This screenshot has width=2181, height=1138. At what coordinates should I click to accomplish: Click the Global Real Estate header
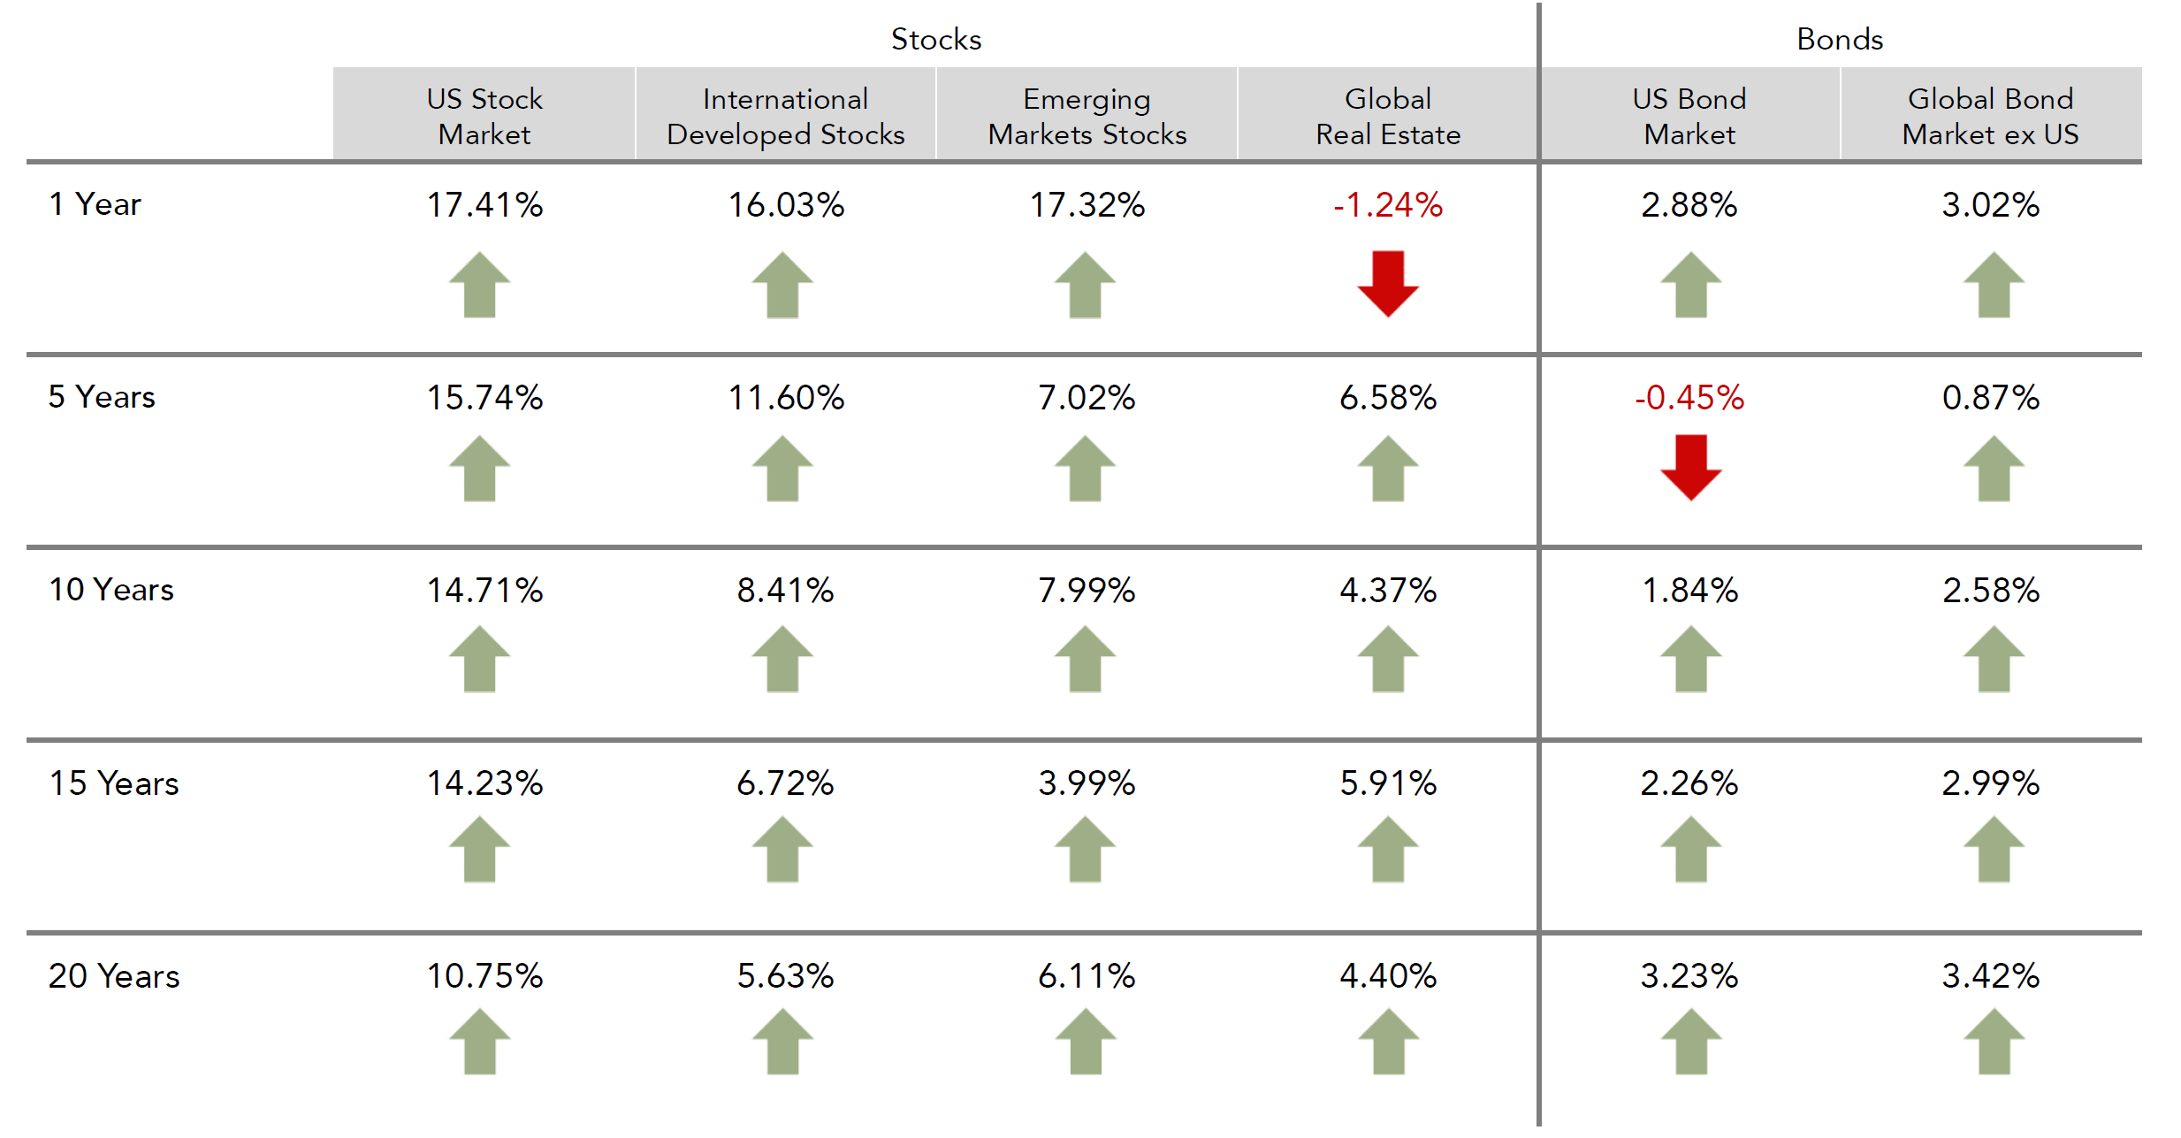1387,116
